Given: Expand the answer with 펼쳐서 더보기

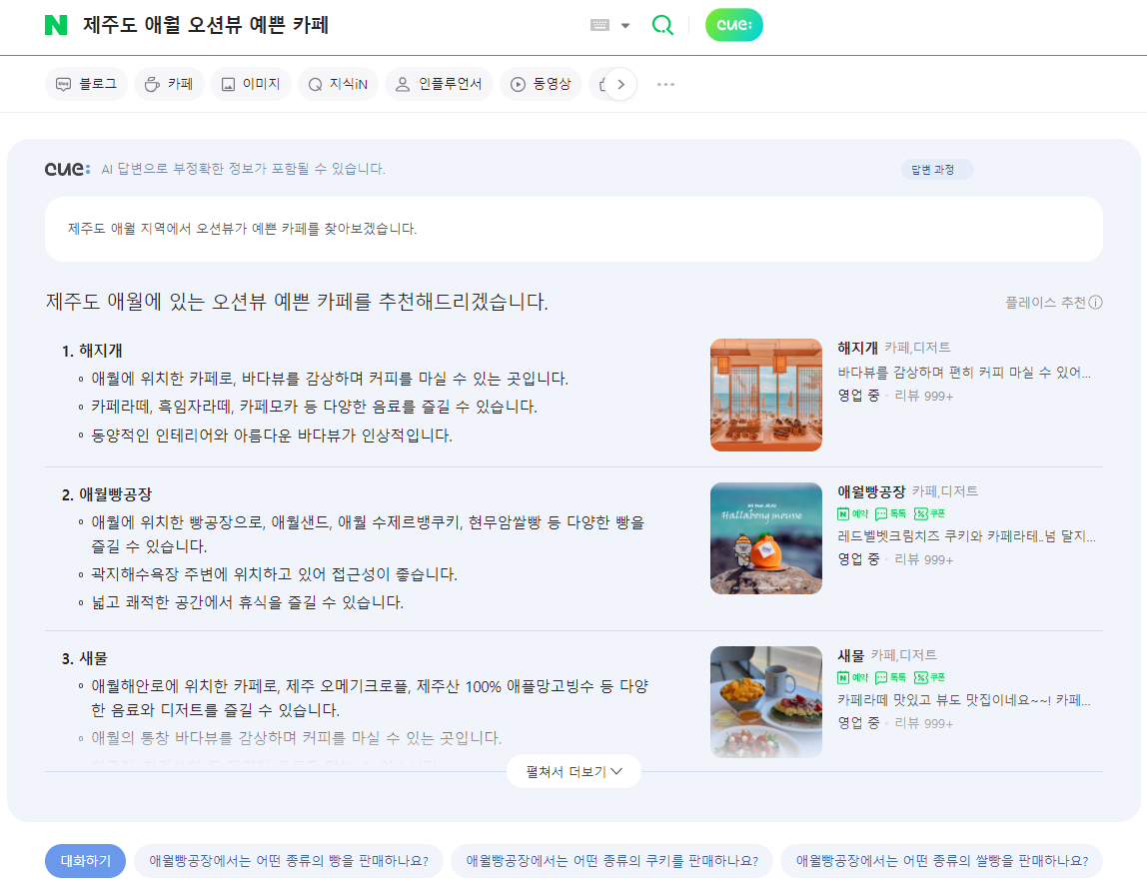Looking at the screenshot, I should [574, 771].
